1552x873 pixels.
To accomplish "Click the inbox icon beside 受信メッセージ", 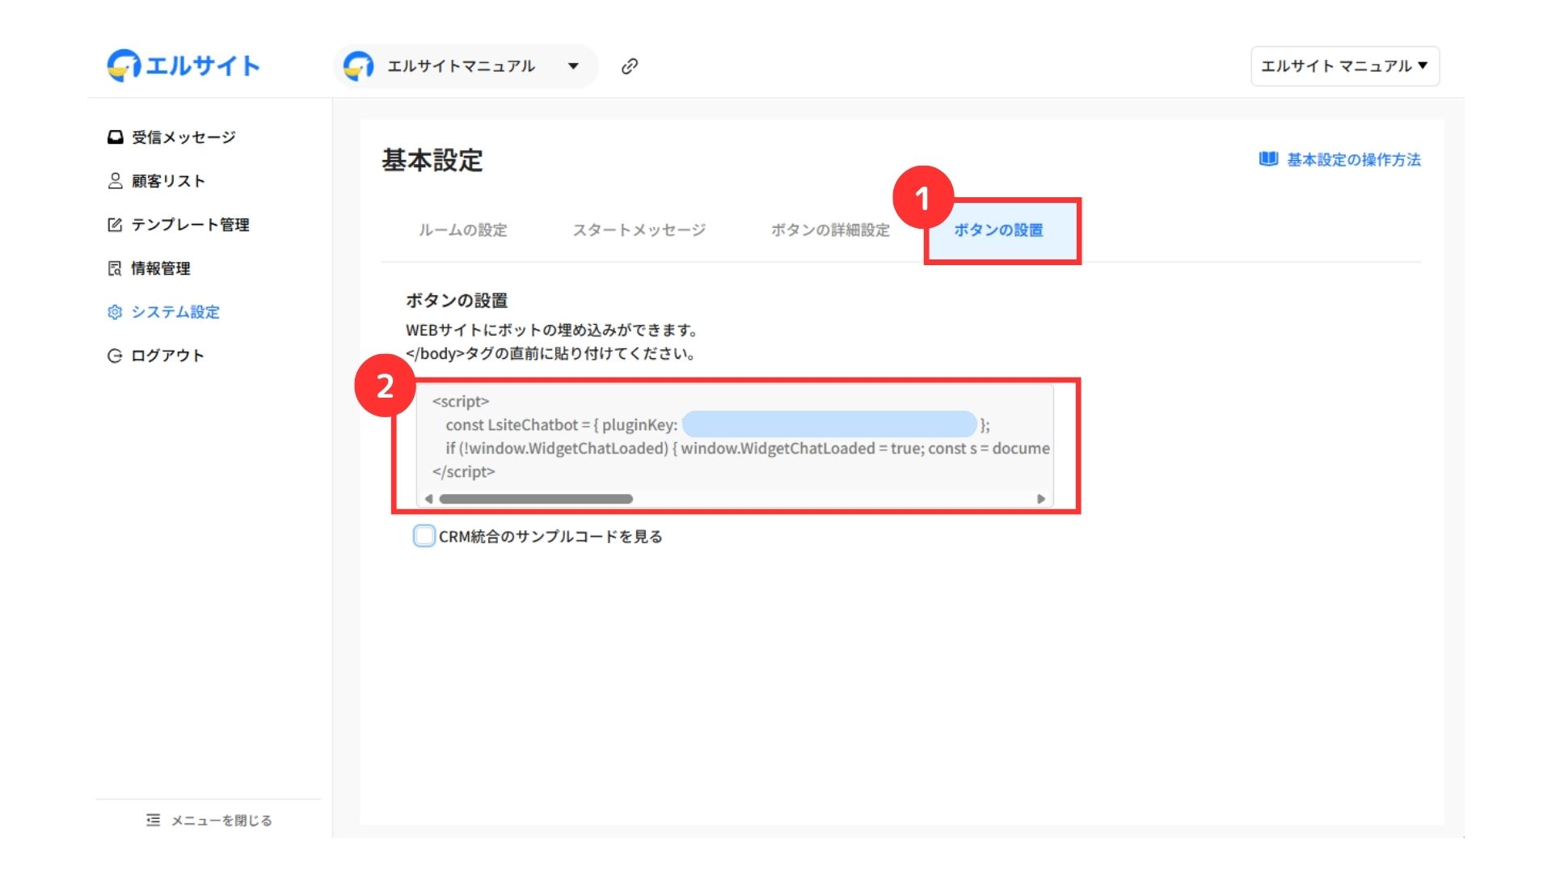I will pyautogui.click(x=115, y=137).
